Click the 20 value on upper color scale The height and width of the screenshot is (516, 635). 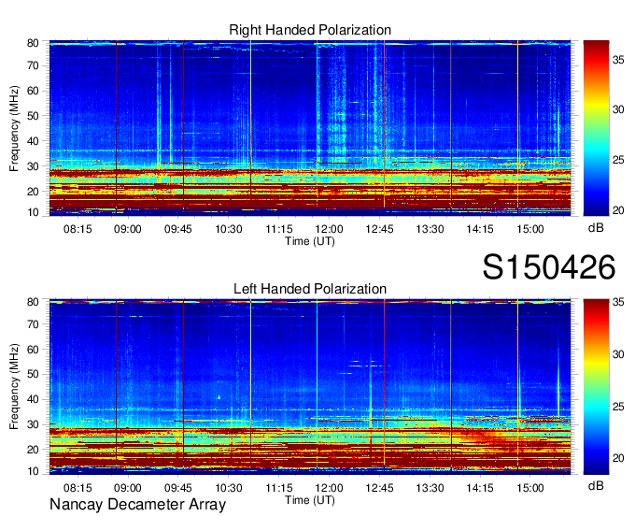pyautogui.click(x=618, y=210)
